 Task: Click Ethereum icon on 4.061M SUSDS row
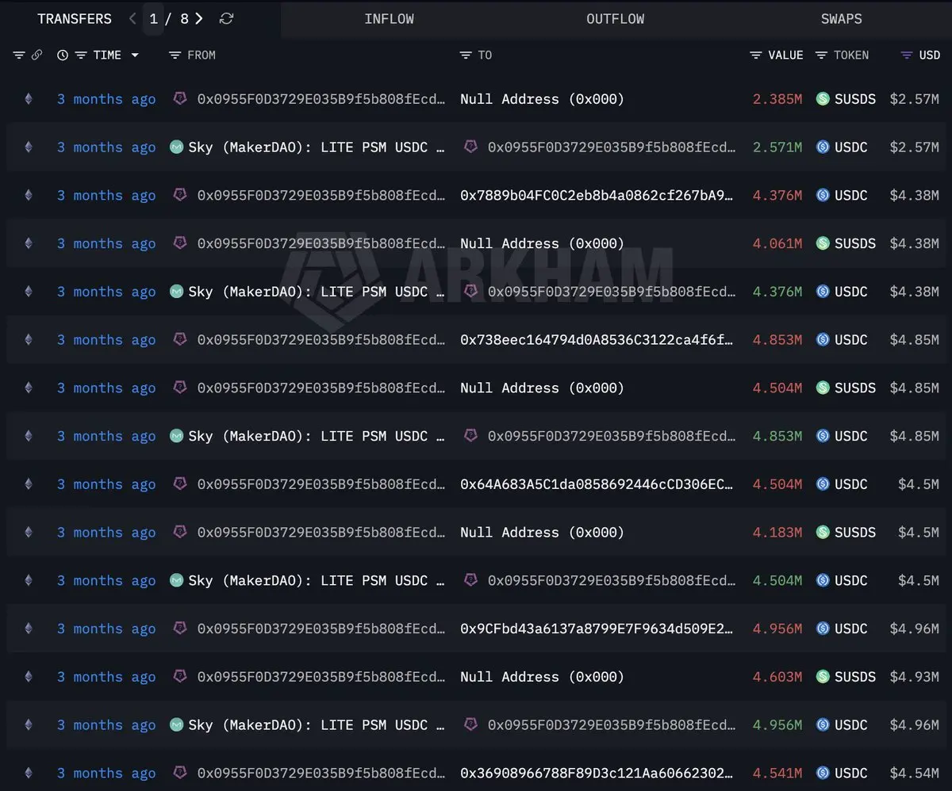coord(29,243)
